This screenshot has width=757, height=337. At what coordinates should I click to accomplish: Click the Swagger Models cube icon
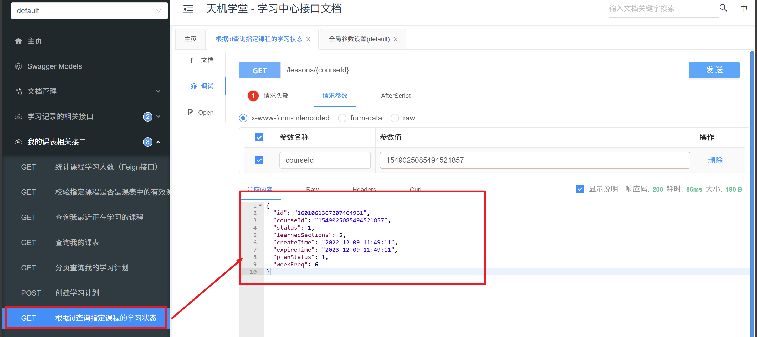18,66
